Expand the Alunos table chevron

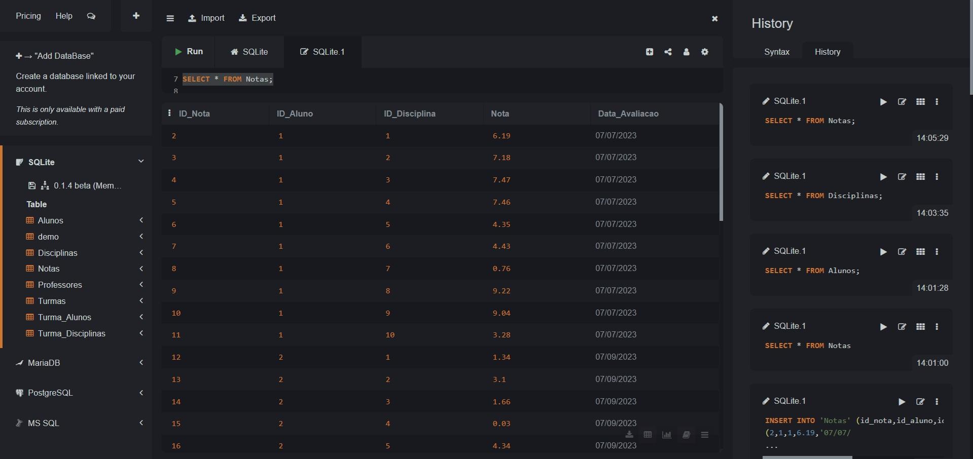141,220
